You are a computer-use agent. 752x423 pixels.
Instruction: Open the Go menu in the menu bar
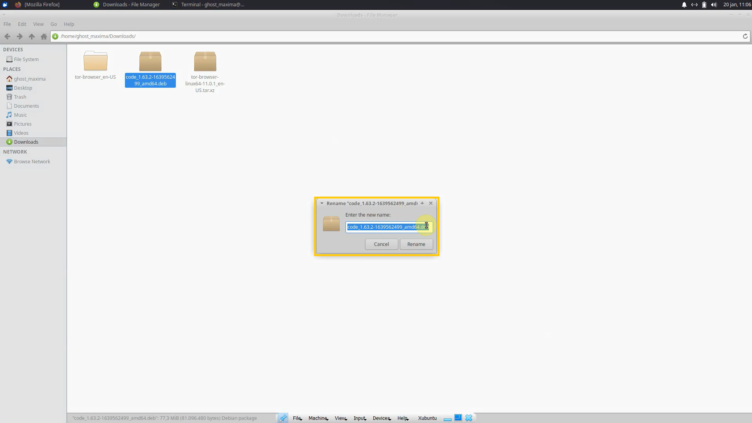53,24
